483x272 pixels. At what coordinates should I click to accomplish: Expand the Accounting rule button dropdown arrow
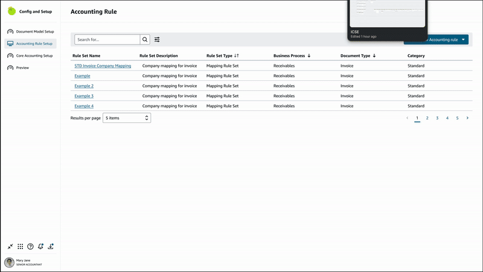pyautogui.click(x=463, y=40)
